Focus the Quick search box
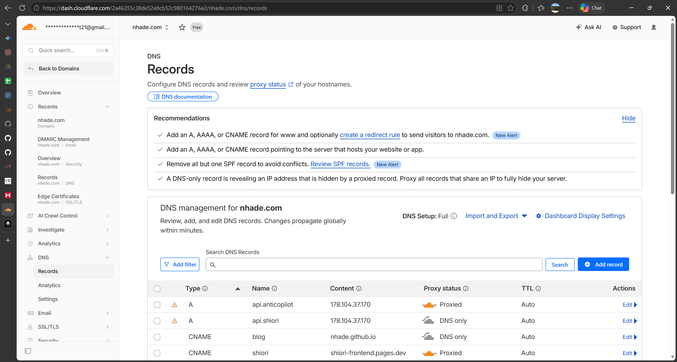Screen dimensions: 677x362 coord(68,51)
